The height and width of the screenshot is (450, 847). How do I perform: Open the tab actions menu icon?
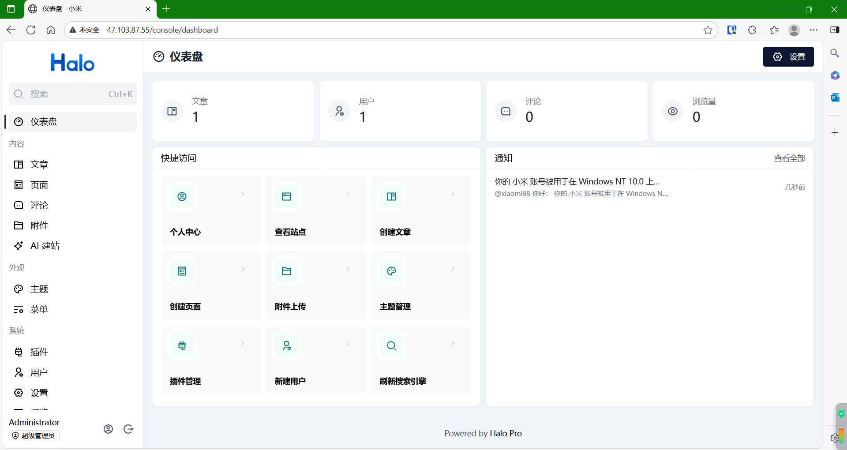[x=11, y=9]
